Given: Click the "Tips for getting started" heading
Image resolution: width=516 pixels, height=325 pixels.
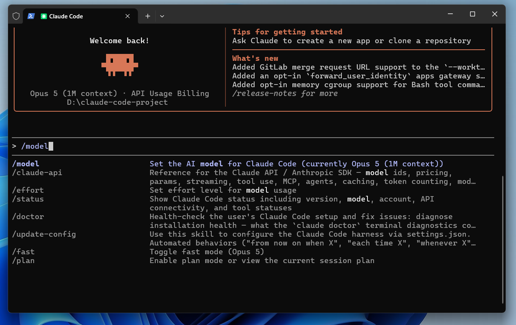Looking at the screenshot, I should coord(287,32).
